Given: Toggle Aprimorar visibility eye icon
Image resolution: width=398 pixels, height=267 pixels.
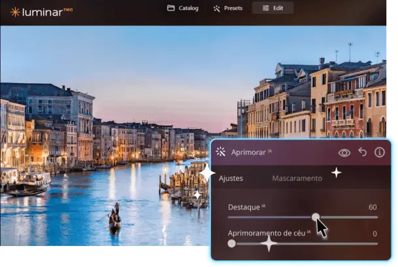Looking at the screenshot, I should tap(344, 153).
